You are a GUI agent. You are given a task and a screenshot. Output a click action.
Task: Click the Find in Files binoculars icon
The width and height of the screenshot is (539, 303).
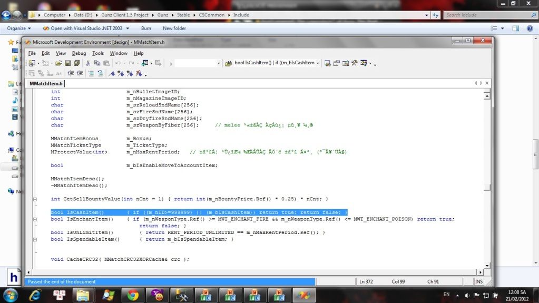click(229, 63)
